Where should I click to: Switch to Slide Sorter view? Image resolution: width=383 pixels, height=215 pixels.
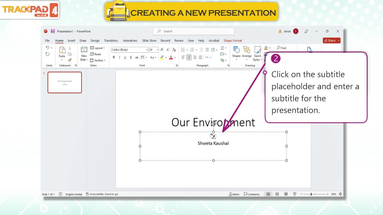277,194
